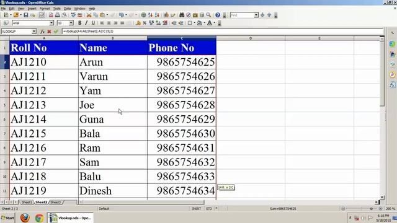Toggle Align Right
The image size is (397, 223).
115,23
